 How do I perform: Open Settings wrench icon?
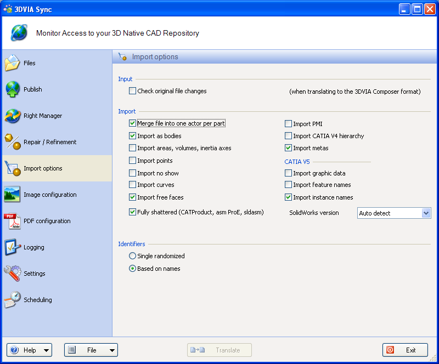(x=12, y=274)
